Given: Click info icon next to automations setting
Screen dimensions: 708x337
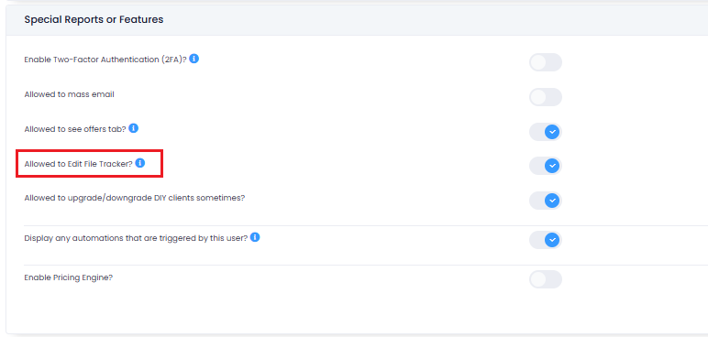Looking at the screenshot, I should point(255,237).
